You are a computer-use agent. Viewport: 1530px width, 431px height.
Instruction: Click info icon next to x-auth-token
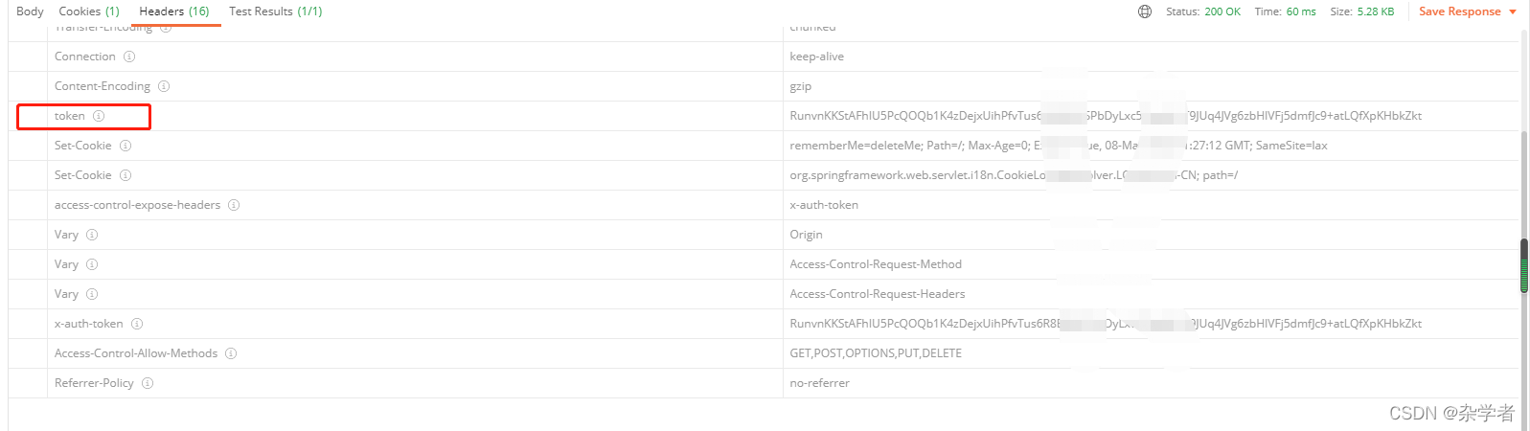(x=137, y=324)
